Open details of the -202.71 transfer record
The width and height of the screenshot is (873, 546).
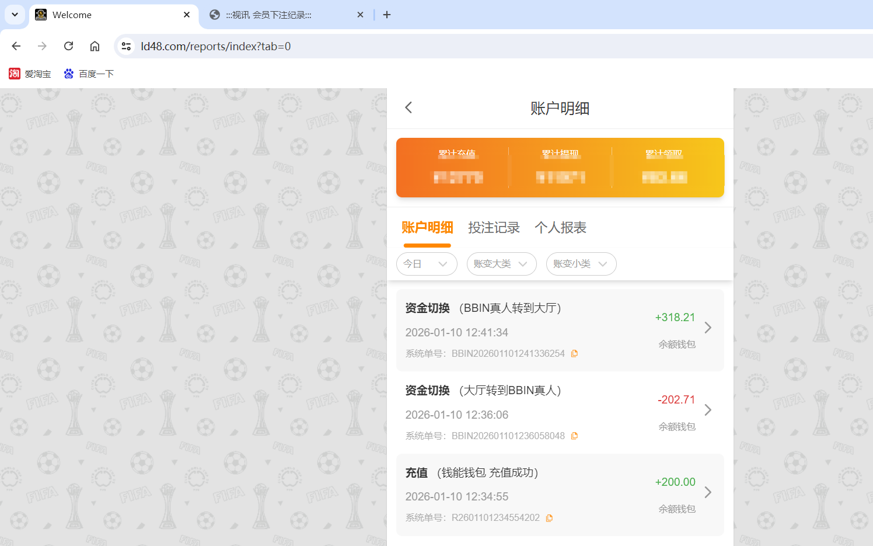click(708, 410)
